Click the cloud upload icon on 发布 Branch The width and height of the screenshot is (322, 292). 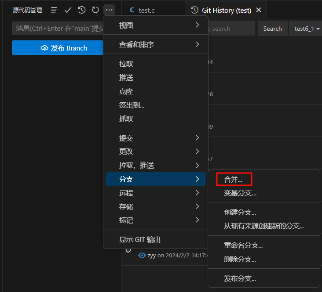pyautogui.click(x=44, y=48)
